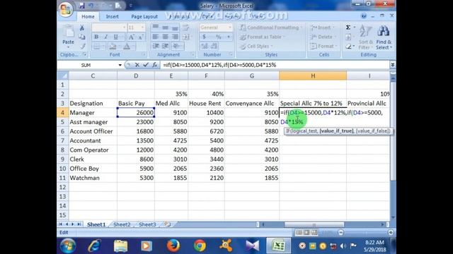Open the font name dropdown
This screenshot has width=453, height=254.
(125, 28)
